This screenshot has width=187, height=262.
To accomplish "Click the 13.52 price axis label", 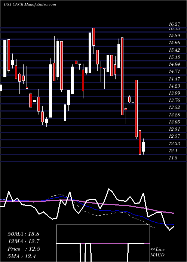I will click(x=174, y=107).
